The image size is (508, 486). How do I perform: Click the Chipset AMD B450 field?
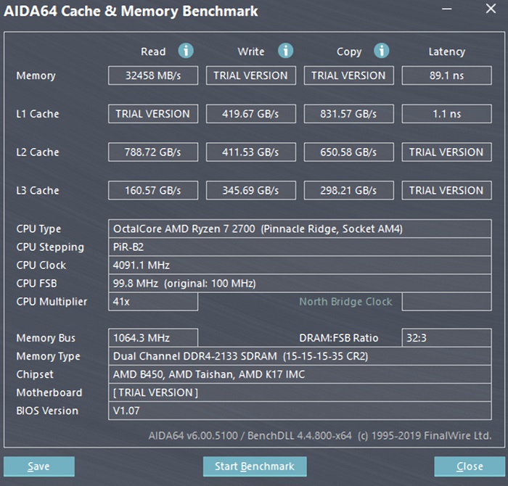300,374
